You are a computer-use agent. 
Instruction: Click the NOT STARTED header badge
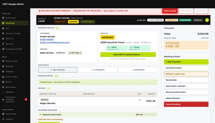click(155, 20)
